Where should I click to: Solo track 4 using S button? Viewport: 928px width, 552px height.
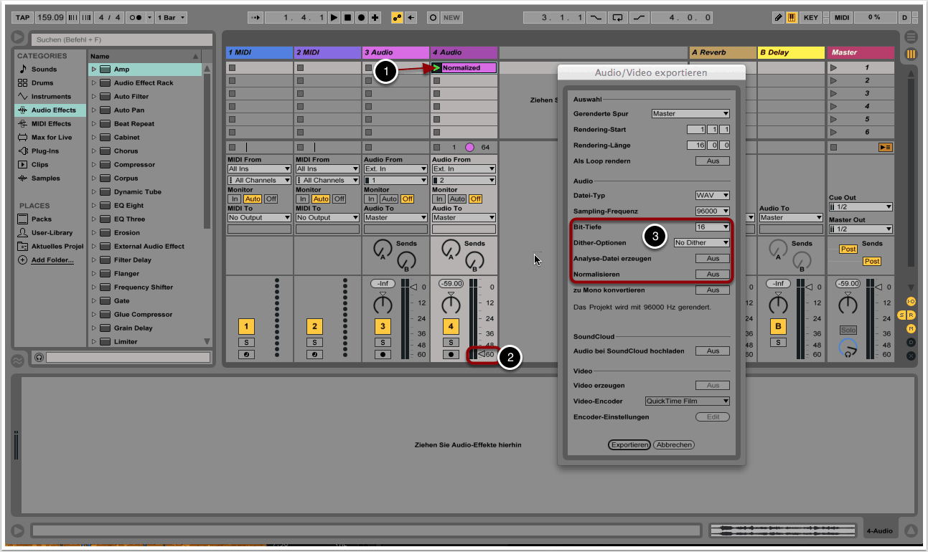coord(451,343)
